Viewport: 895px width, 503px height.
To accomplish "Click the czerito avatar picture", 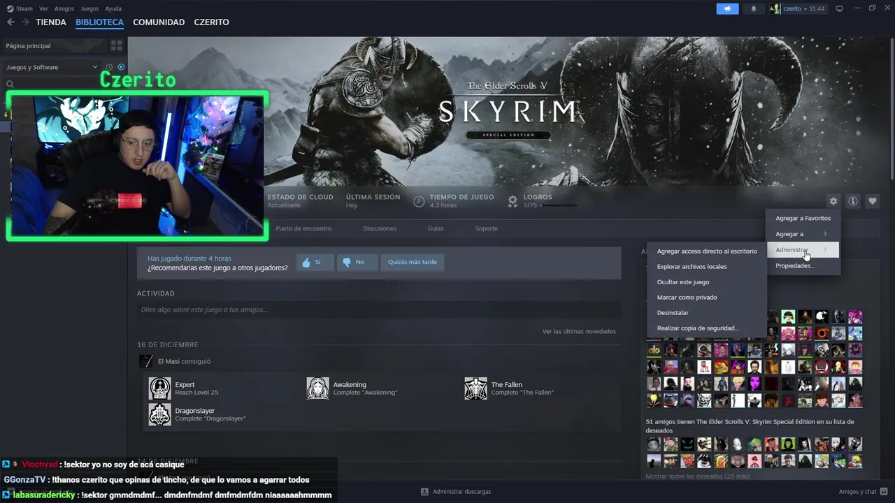I will click(775, 8).
